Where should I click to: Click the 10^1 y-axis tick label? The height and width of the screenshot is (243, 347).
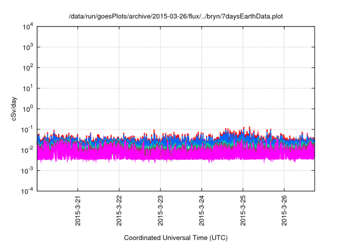click(28, 88)
